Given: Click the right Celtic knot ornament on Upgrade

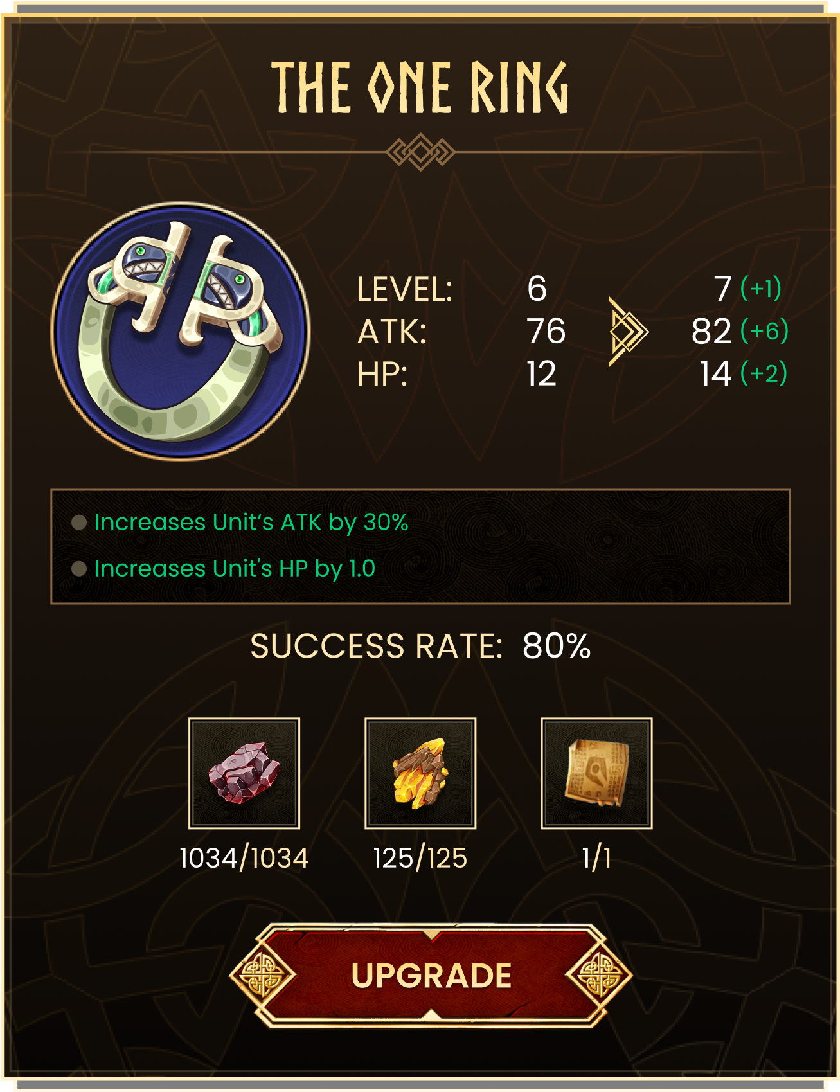Looking at the screenshot, I should coord(599,975).
